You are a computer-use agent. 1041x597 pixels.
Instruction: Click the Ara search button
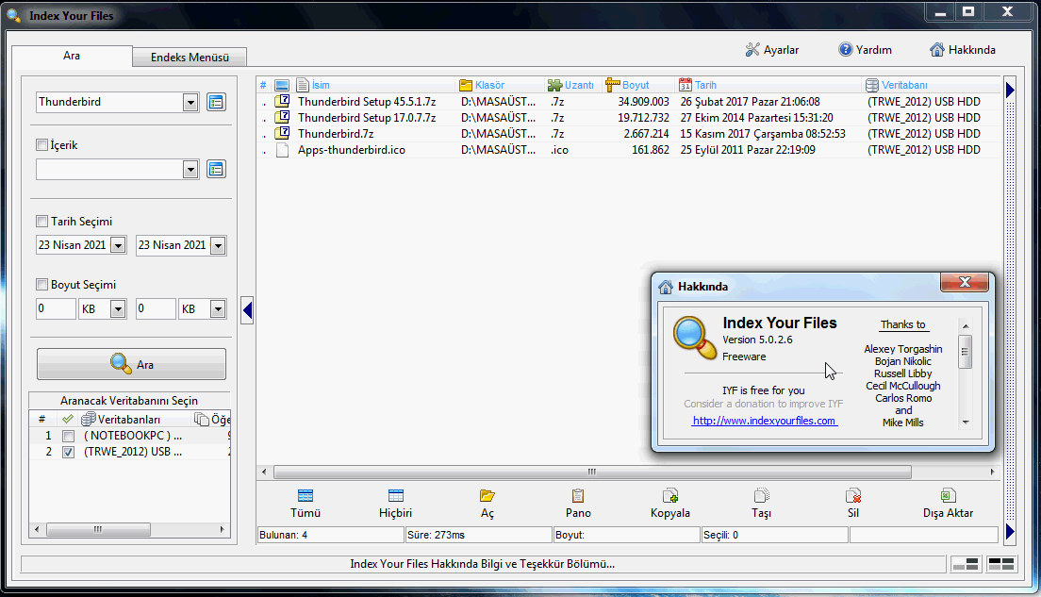131,365
